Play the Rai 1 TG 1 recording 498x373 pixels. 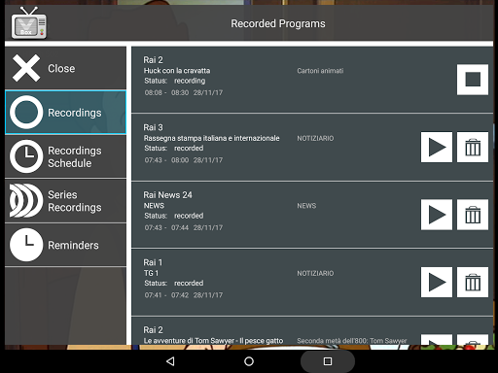(x=437, y=282)
